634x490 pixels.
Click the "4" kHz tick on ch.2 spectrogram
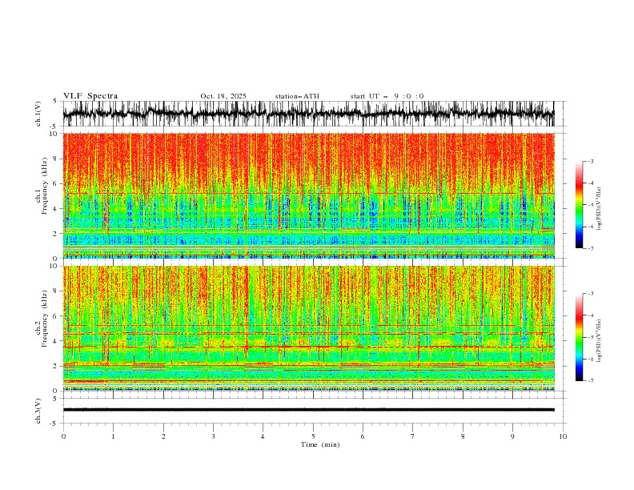(x=56, y=341)
